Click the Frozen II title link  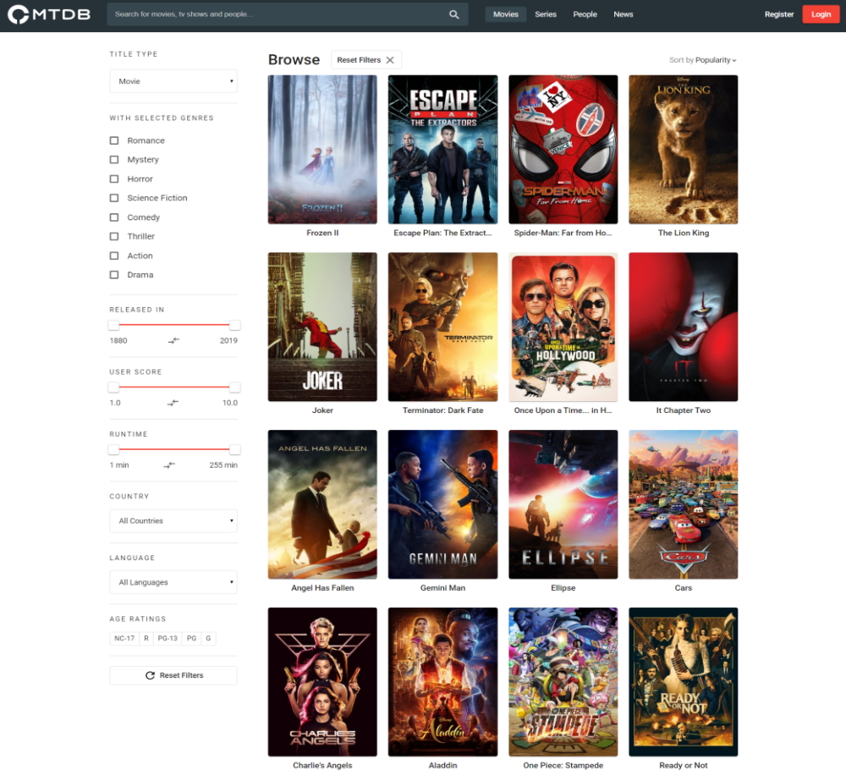coord(322,234)
